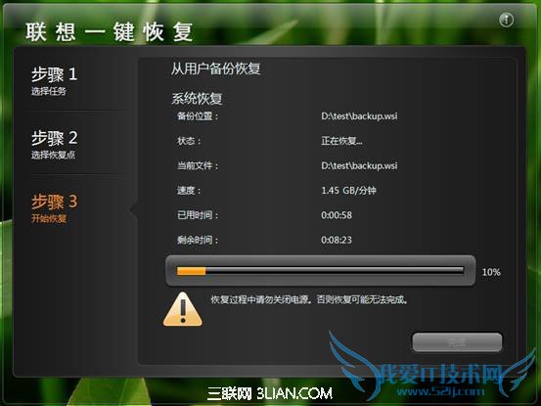Click the empty track of the restore progress bar
541x406 pixels.
(x=335, y=271)
